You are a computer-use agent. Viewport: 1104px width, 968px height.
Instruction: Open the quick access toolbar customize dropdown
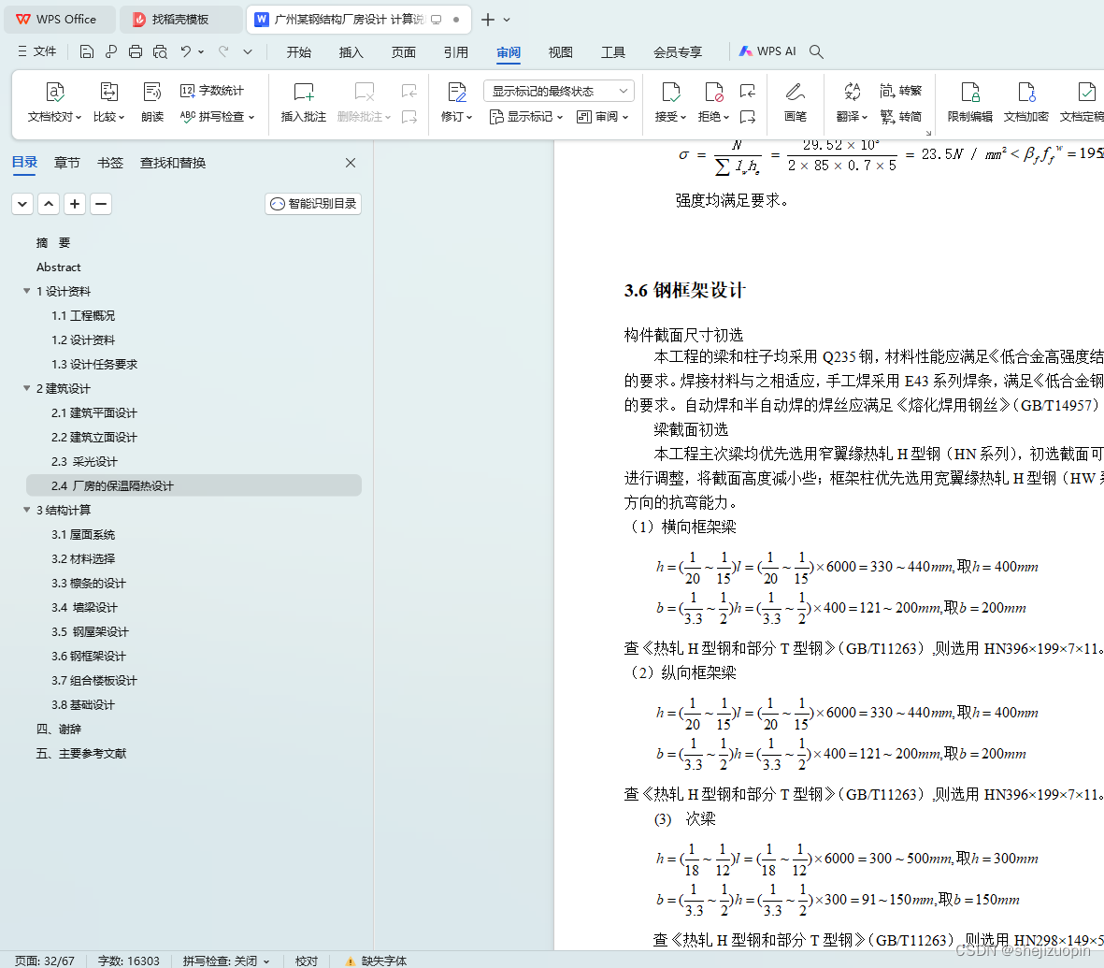click(248, 51)
